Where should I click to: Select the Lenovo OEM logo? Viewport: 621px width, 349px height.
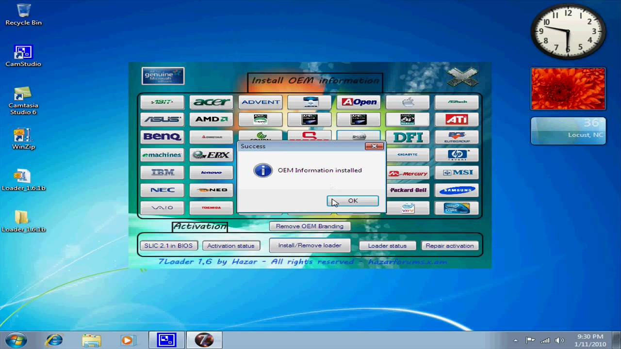click(x=212, y=173)
